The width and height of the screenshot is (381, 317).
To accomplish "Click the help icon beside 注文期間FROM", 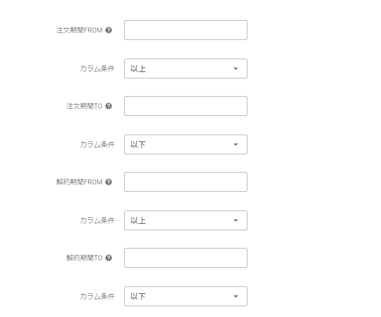I will pyautogui.click(x=109, y=30).
